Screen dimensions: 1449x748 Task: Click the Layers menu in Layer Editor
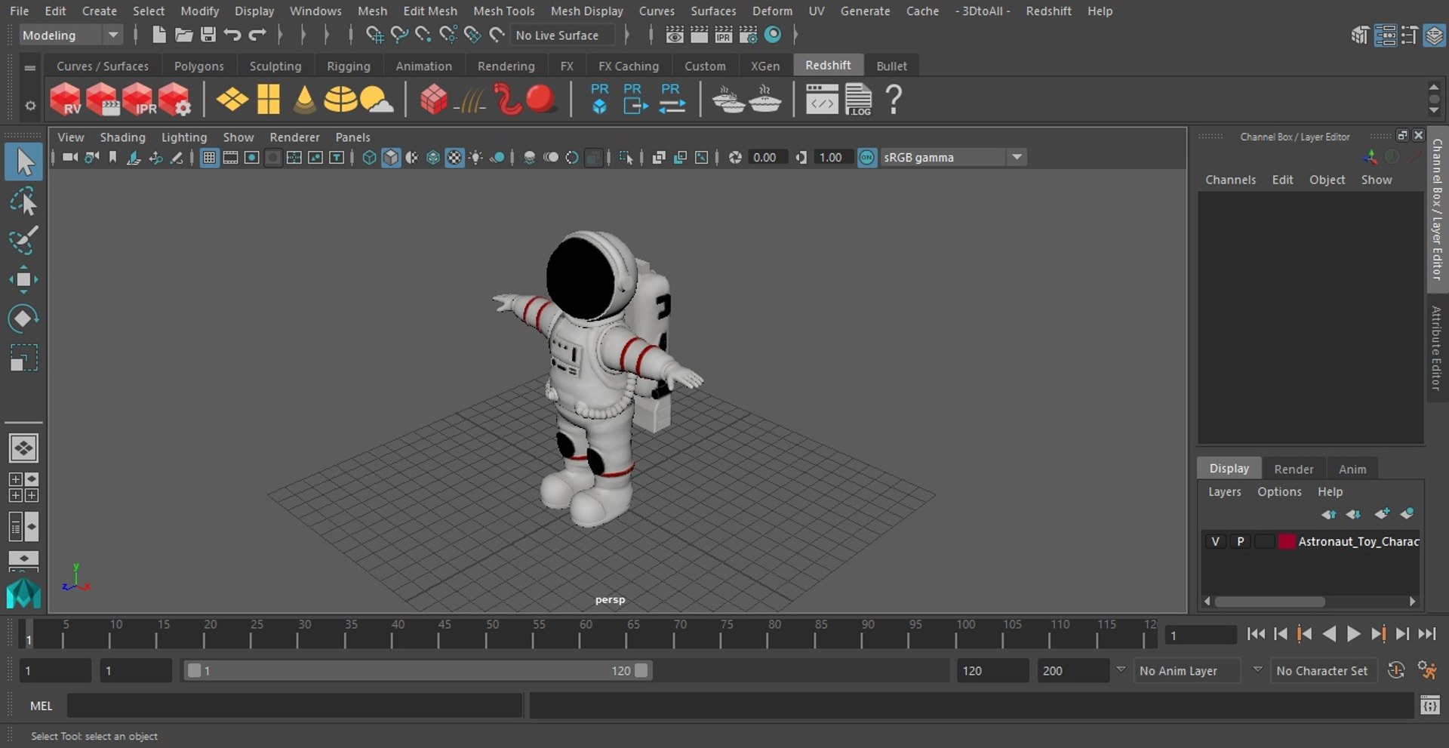click(x=1224, y=491)
